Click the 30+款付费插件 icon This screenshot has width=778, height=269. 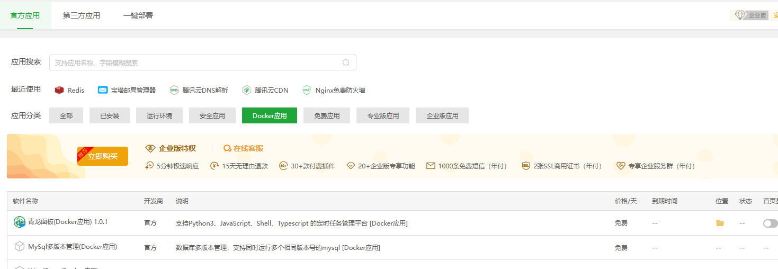pos(283,166)
